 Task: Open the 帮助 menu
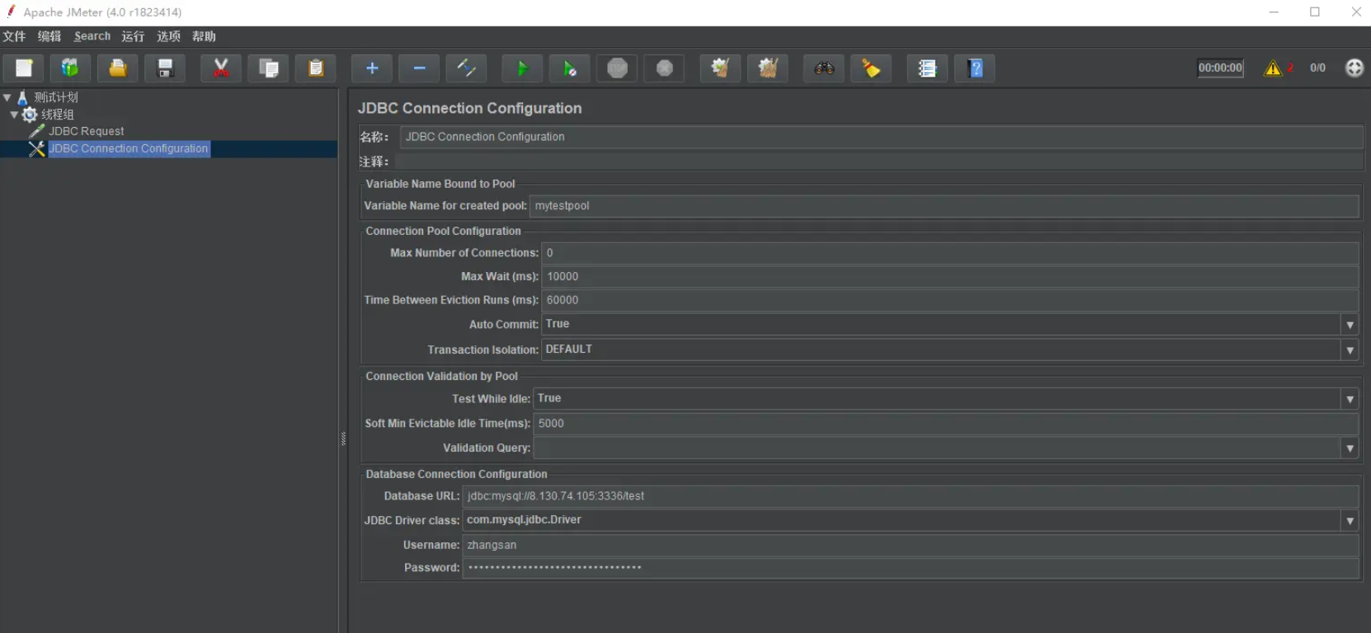tap(204, 36)
